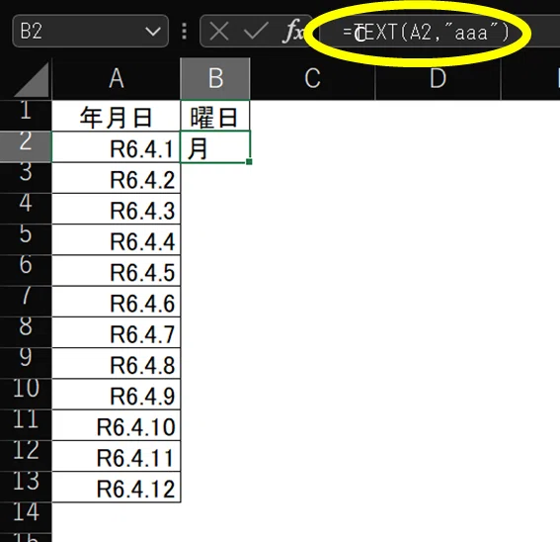Select row 2 header
Viewport: 560px width, 542px height.
(x=26, y=146)
